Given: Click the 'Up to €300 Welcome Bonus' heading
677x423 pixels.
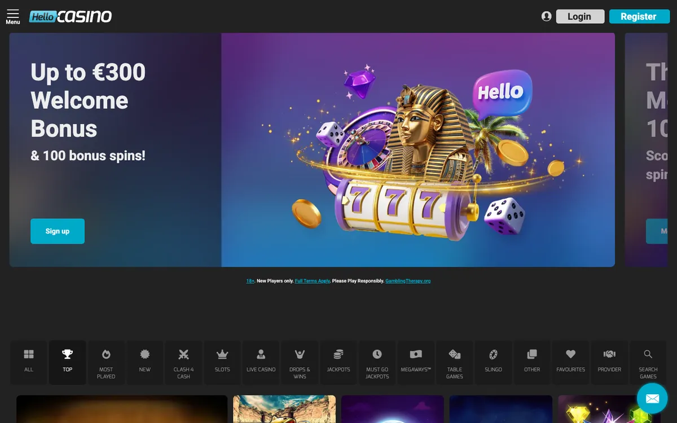Looking at the screenshot, I should pos(88,100).
